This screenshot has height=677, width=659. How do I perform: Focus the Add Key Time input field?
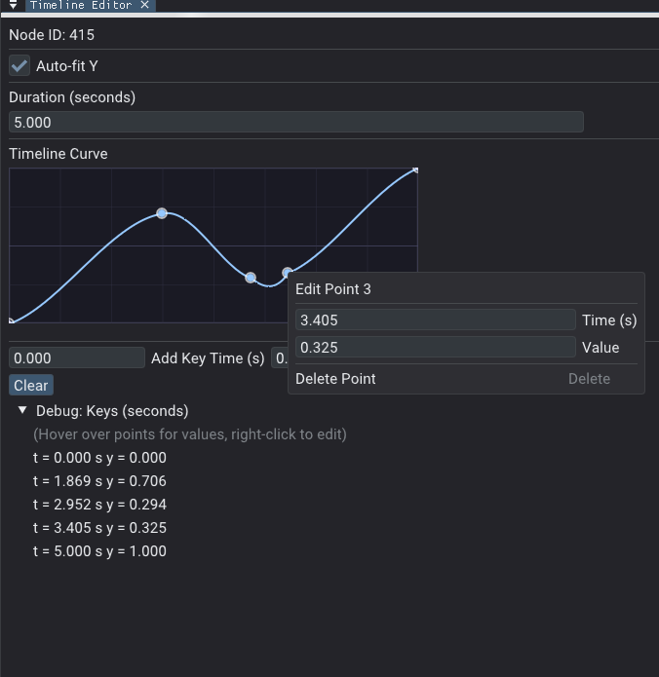[x=77, y=358]
